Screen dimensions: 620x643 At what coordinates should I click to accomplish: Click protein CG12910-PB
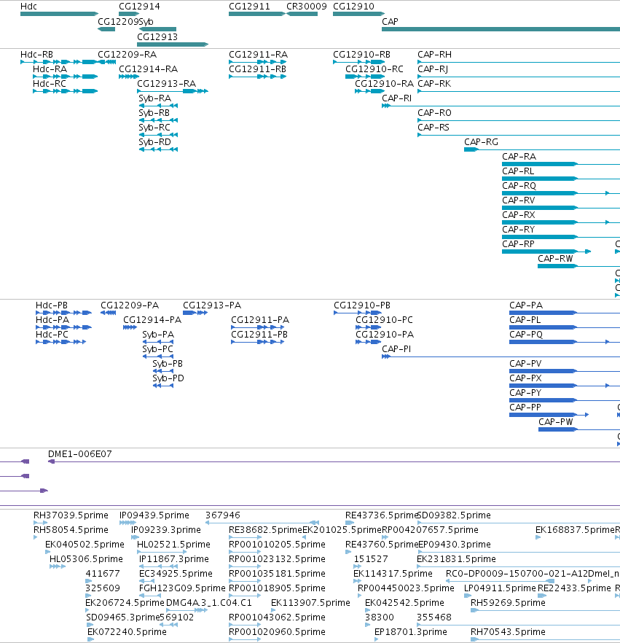tap(357, 313)
